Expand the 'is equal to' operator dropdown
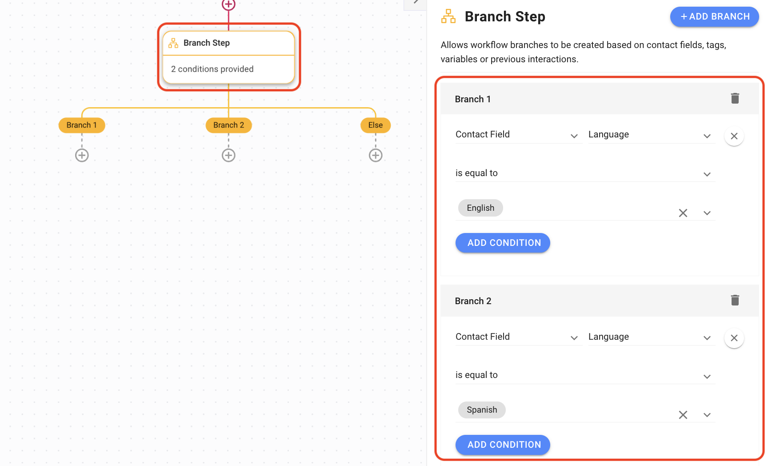 (707, 174)
